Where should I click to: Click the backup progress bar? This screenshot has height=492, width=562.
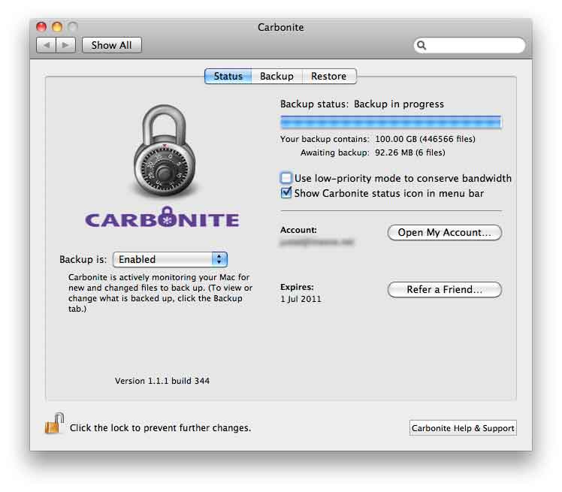391,122
